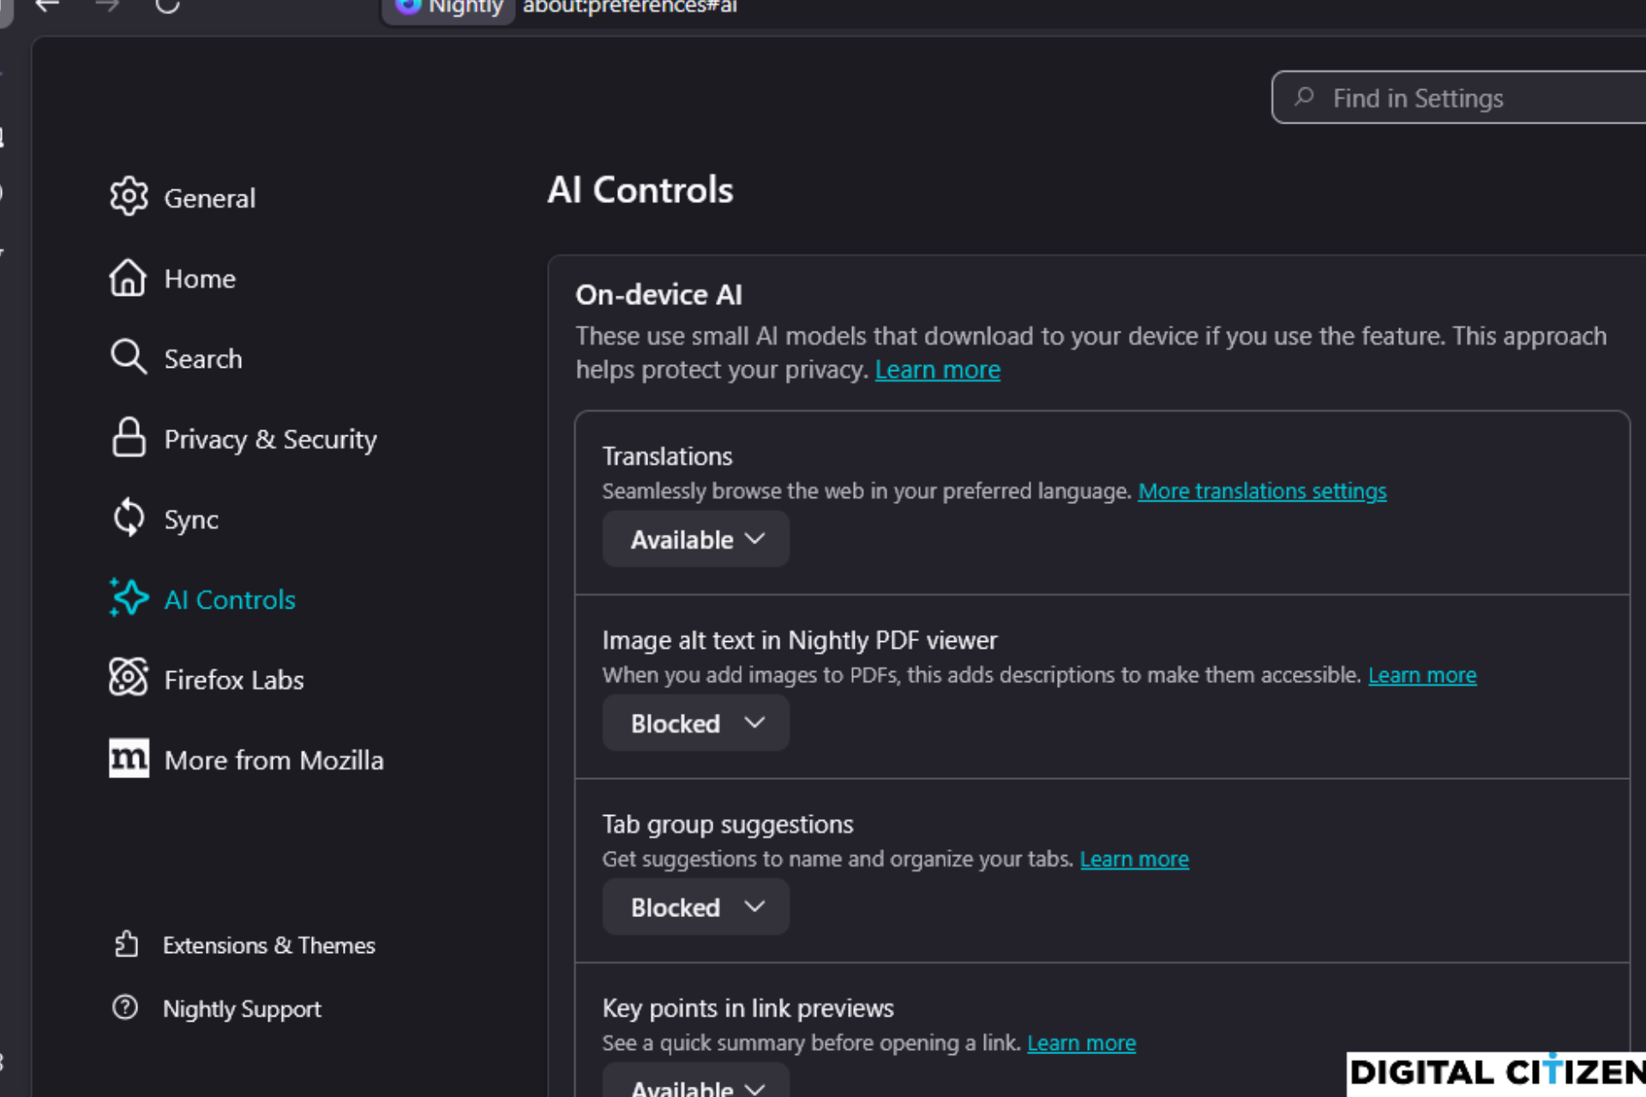Click the Nightly logo in address bar
This screenshot has height=1097, width=1646.
(x=408, y=6)
